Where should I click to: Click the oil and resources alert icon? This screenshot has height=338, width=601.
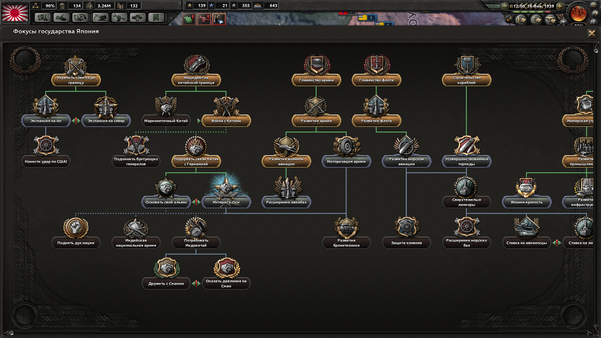click(x=219, y=19)
